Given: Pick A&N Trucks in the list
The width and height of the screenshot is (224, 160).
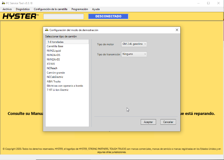Looking at the screenshot, I should (54, 81).
